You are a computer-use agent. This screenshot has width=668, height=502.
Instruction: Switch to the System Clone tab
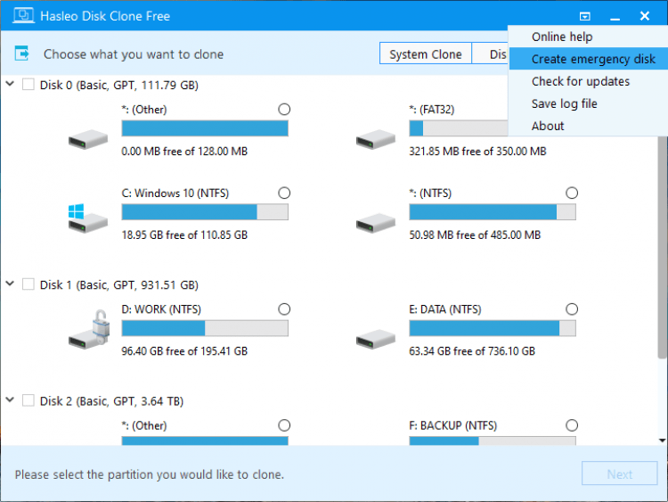(x=426, y=54)
